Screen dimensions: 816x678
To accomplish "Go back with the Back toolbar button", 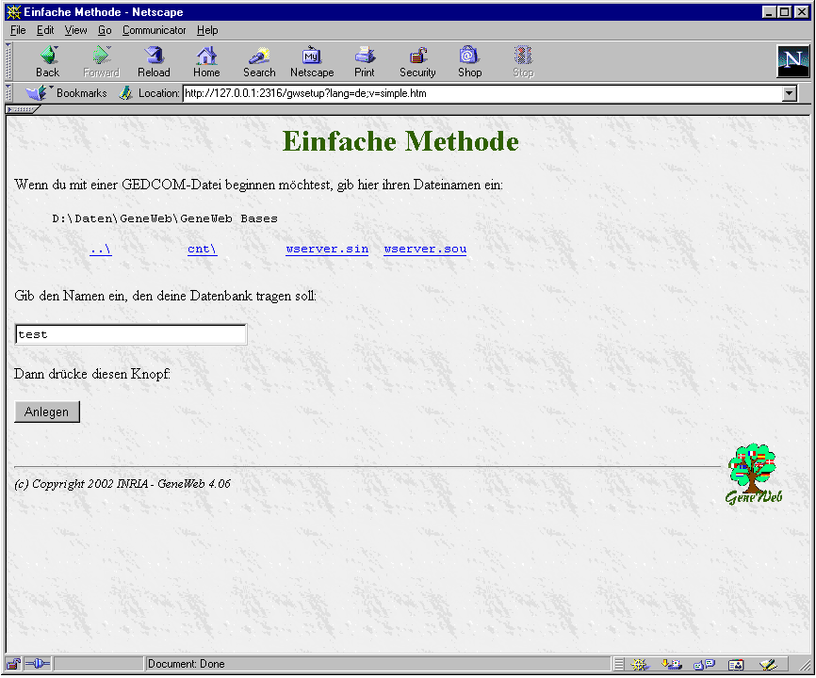I will 48,61.
